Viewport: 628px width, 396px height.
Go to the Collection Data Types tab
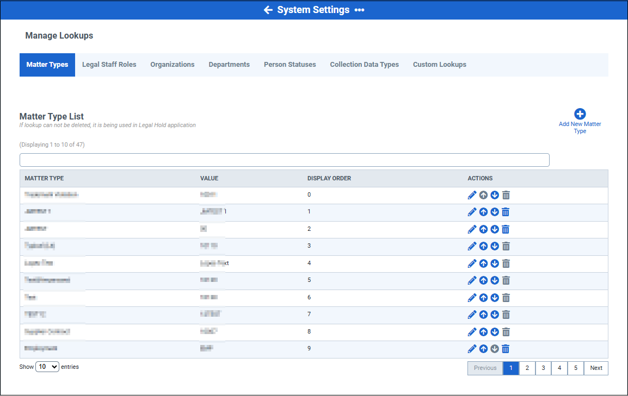tap(365, 65)
